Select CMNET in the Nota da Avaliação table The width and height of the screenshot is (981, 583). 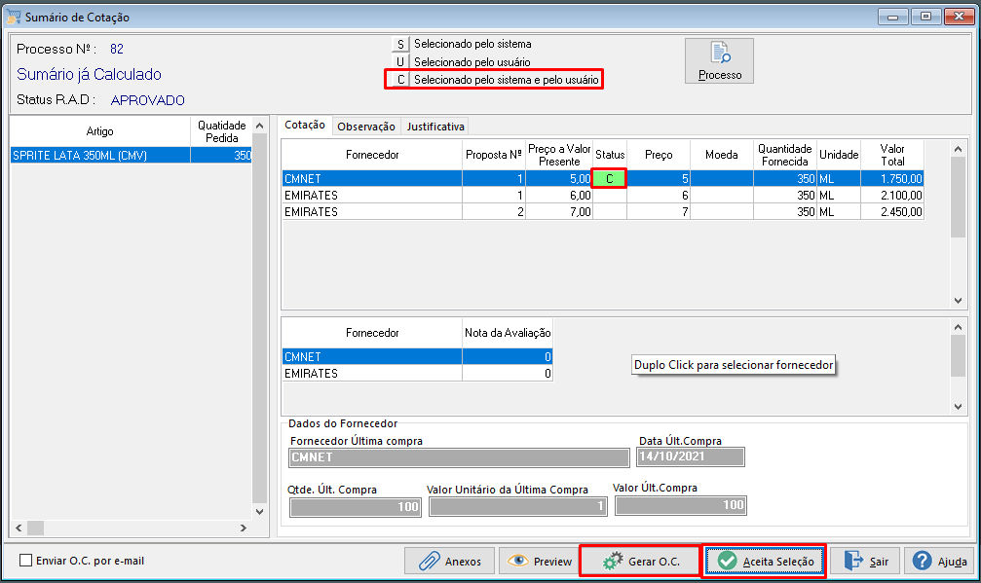click(x=417, y=356)
